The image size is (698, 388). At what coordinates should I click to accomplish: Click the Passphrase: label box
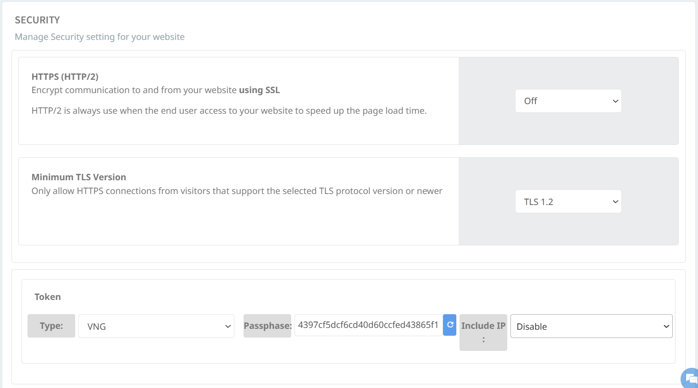click(267, 326)
